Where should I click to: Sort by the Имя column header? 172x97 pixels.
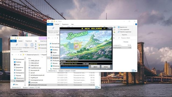[30, 58]
